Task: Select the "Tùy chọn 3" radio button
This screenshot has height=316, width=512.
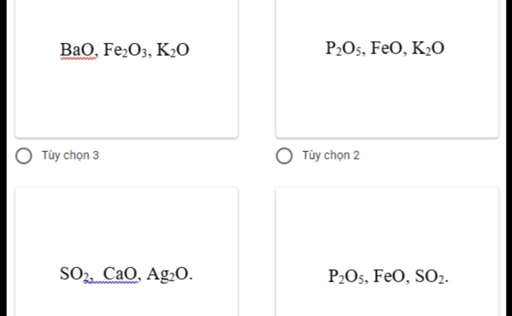Action: [x=23, y=155]
